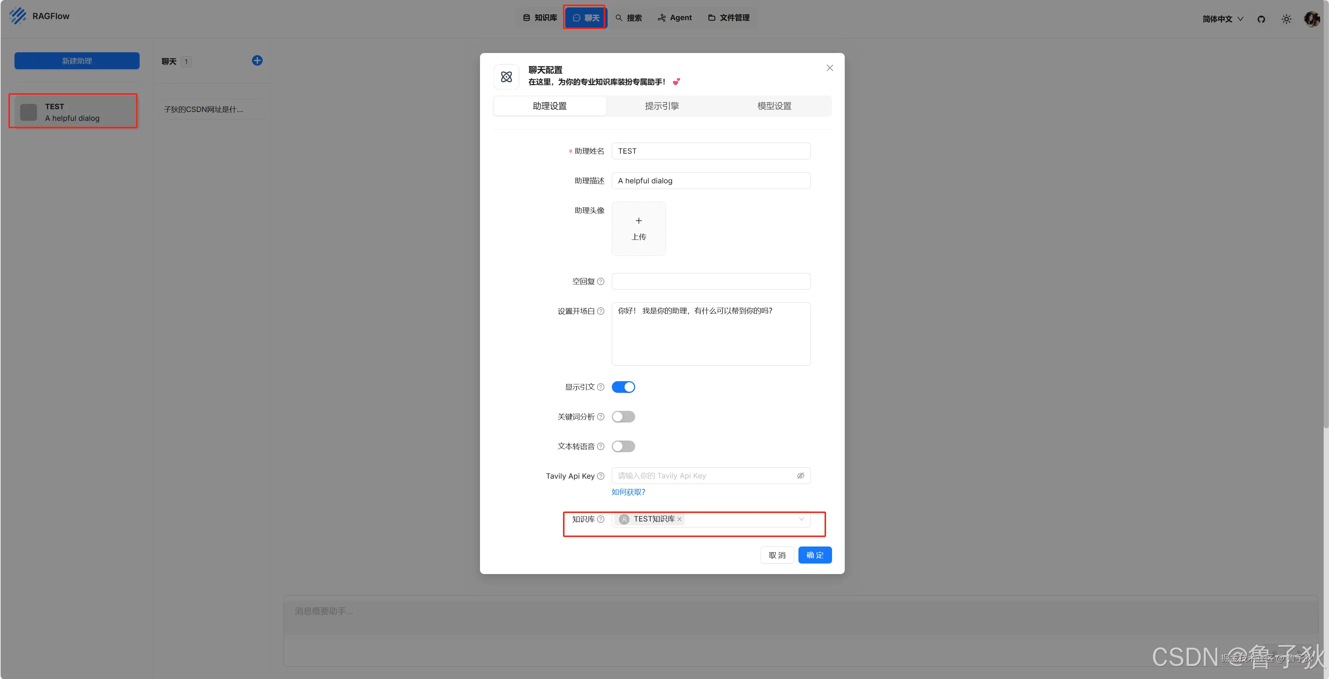Open the 简体中文 language dropdown
The width and height of the screenshot is (1329, 679).
point(1222,19)
